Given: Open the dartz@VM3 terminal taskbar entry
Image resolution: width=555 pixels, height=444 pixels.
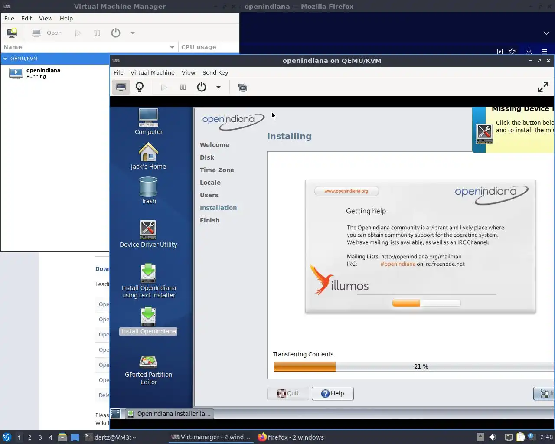Looking at the screenshot, I should (110, 437).
